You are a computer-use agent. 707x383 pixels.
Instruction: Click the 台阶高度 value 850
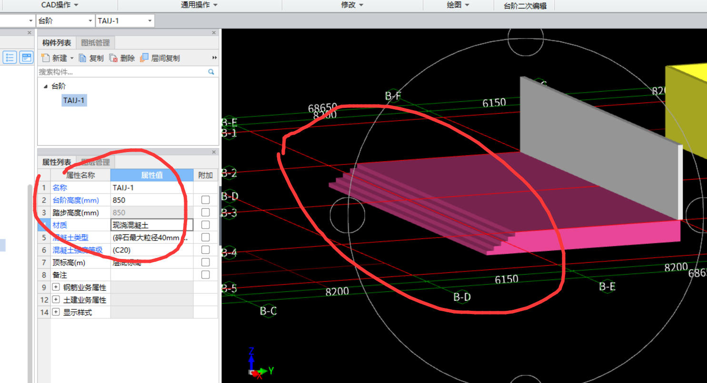pyautogui.click(x=152, y=200)
